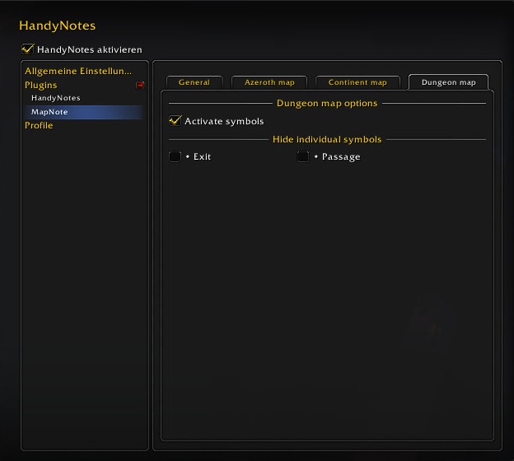The height and width of the screenshot is (461, 514).
Task: Toggle the HandyNotes aktivieren checkbox
Action: pos(28,49)
